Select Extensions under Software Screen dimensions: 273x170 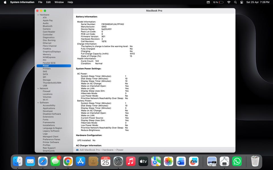(x=48, y=117)
